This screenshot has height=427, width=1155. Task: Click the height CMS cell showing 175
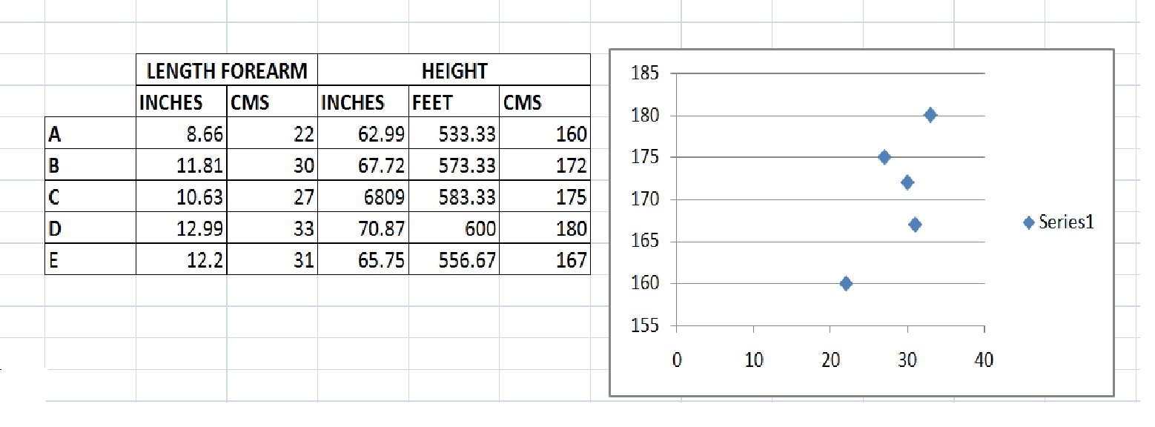(545, 198)
